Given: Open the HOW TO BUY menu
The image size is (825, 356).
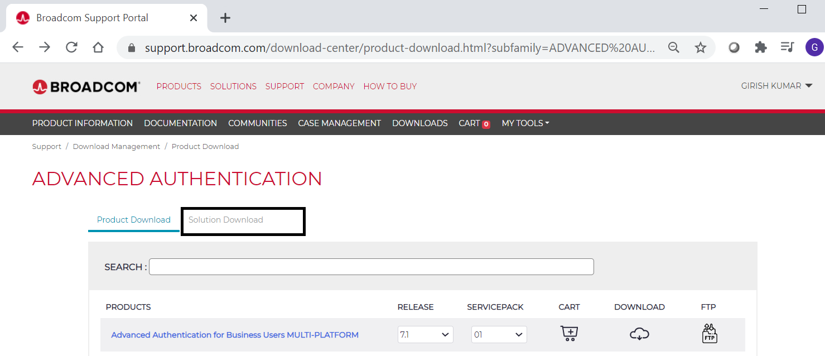Looking at the screenshot, I should click(390, 86).
